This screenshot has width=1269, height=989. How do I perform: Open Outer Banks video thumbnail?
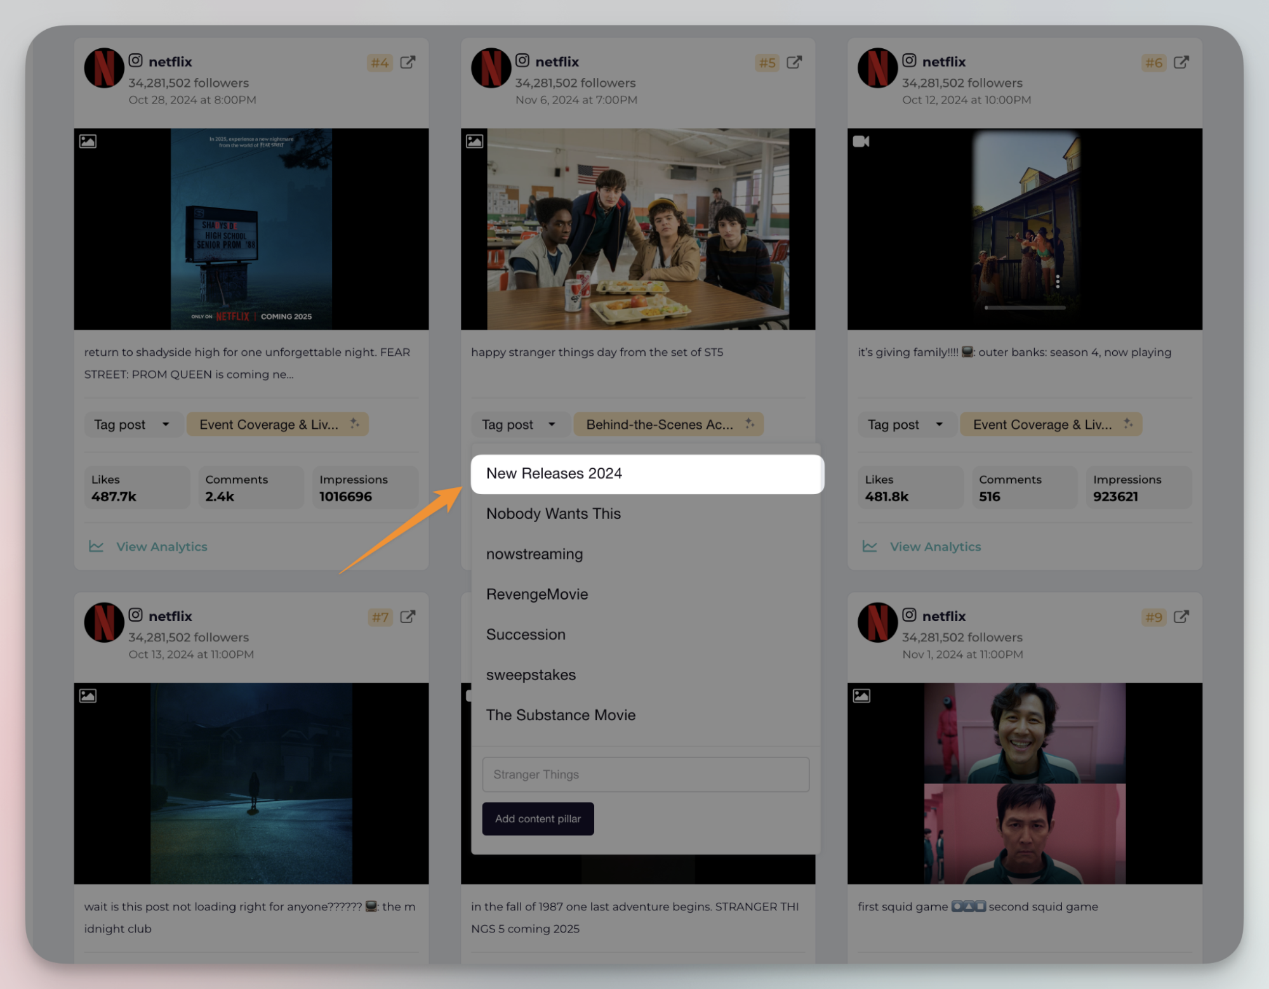click(1025, 229)
